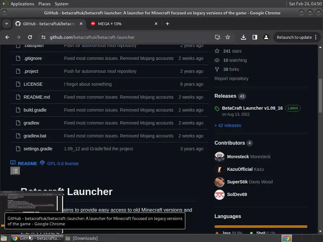
Task: Click the release tag icon
Action: click(x=217, y=109)
